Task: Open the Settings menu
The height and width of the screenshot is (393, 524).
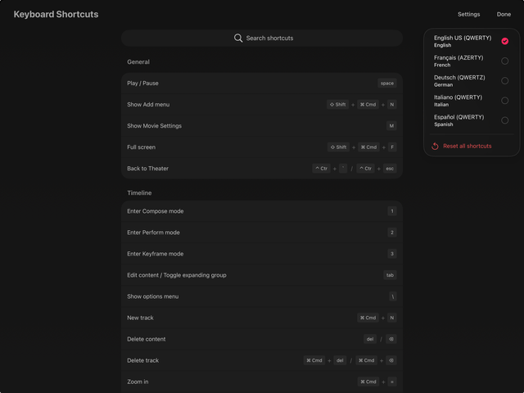Action: pos(469,14)
